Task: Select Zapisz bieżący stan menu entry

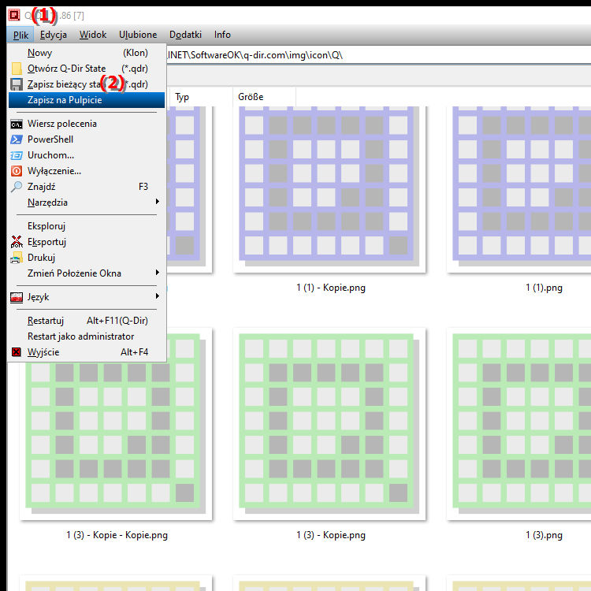Action: tap(87, 84)
